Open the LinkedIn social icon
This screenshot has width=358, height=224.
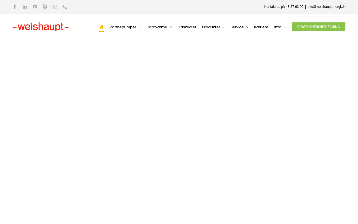tap(25, 7)
